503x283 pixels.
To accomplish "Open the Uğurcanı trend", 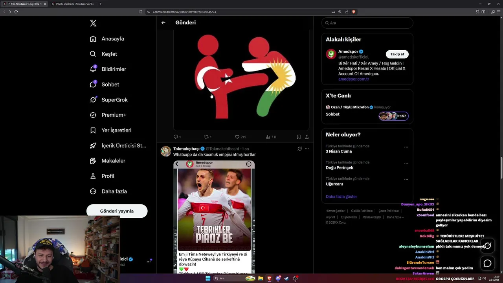I will point(334,184).
